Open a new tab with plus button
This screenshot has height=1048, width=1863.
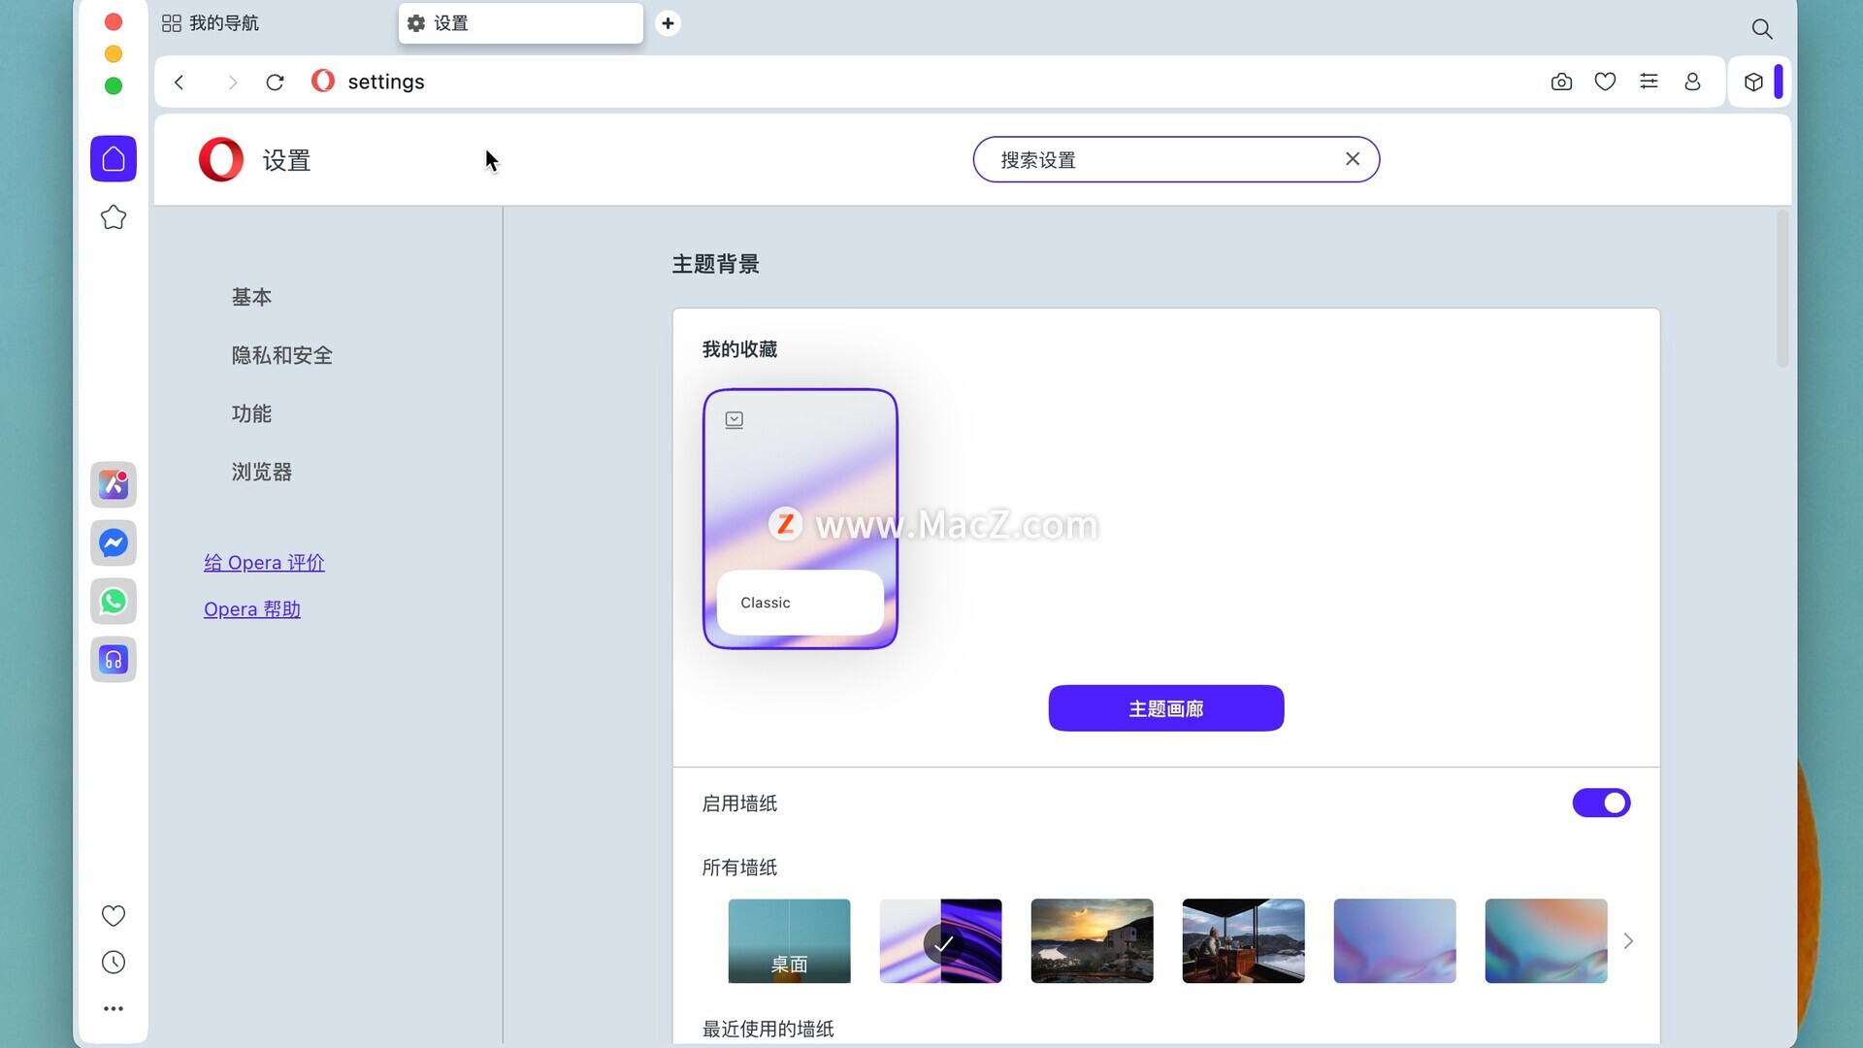tap(668, 23)
